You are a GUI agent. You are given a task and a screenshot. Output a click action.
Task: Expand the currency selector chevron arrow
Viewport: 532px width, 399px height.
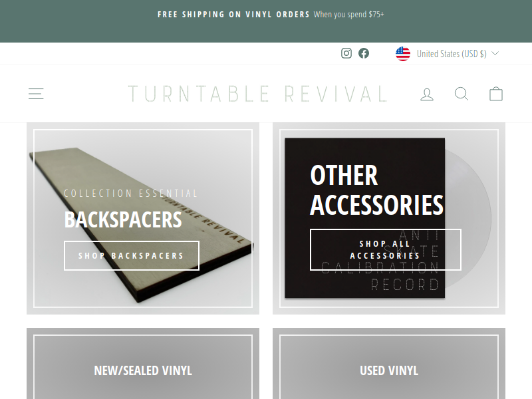pyautogui.click(x=495, y=53)
